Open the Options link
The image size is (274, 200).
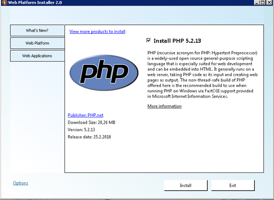[x=21, y=183]
